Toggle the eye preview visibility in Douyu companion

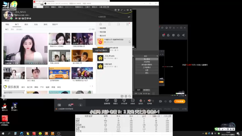pyautogui.click(x=165, y=101)
